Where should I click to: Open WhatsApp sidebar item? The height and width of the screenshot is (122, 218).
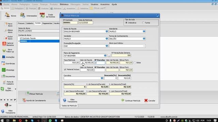click(8, 70)
